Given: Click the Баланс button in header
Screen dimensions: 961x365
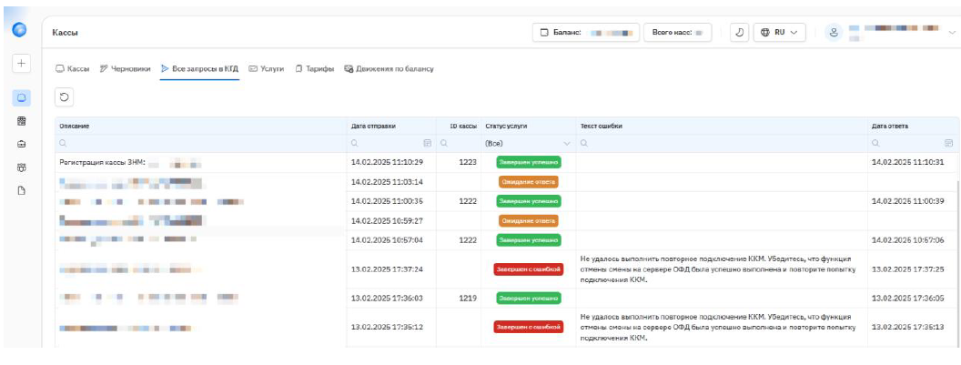Looking at the screenshot, I should [584, 33].
